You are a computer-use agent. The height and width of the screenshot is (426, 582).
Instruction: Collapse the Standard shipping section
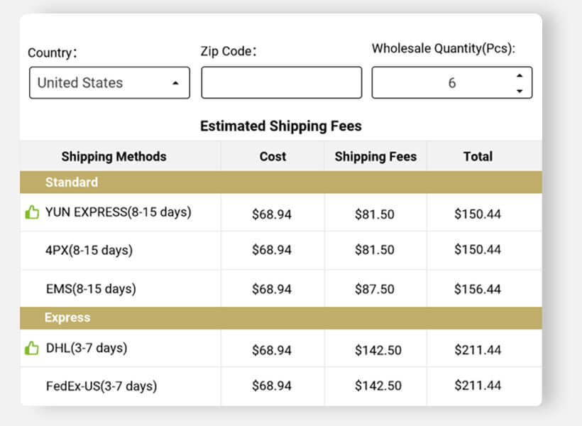[71, 182]
